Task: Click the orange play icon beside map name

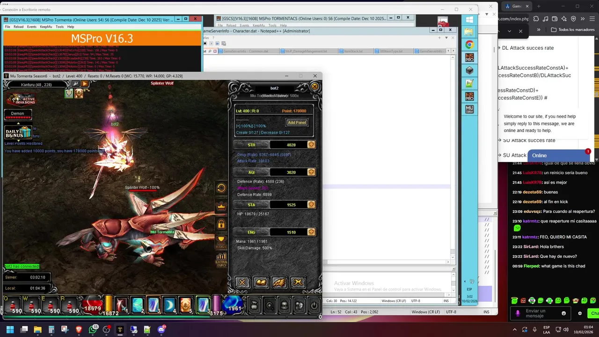Action: [85, 84]
